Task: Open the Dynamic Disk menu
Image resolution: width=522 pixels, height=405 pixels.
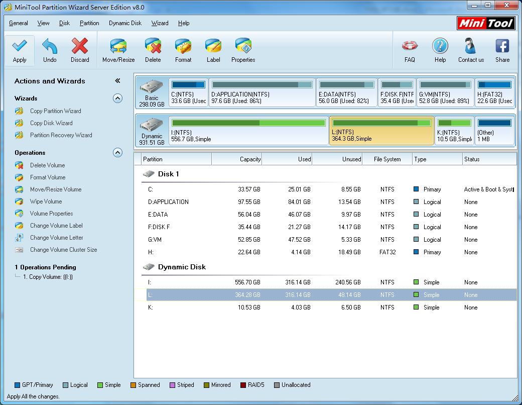Action: pyautogui.click(x=125, y=23)
